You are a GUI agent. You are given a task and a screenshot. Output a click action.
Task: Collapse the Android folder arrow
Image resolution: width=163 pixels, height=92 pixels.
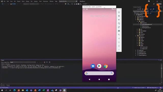137,21
